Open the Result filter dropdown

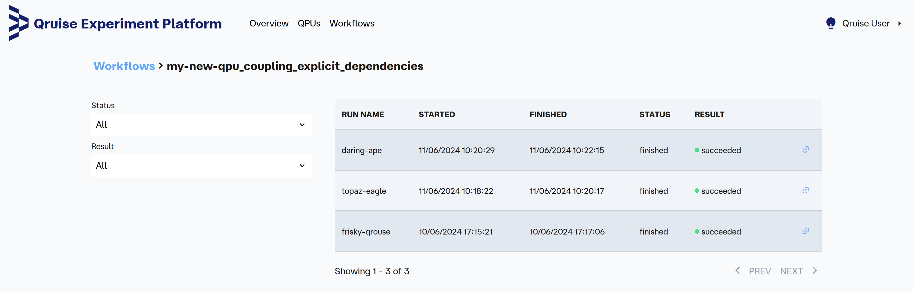201,165
